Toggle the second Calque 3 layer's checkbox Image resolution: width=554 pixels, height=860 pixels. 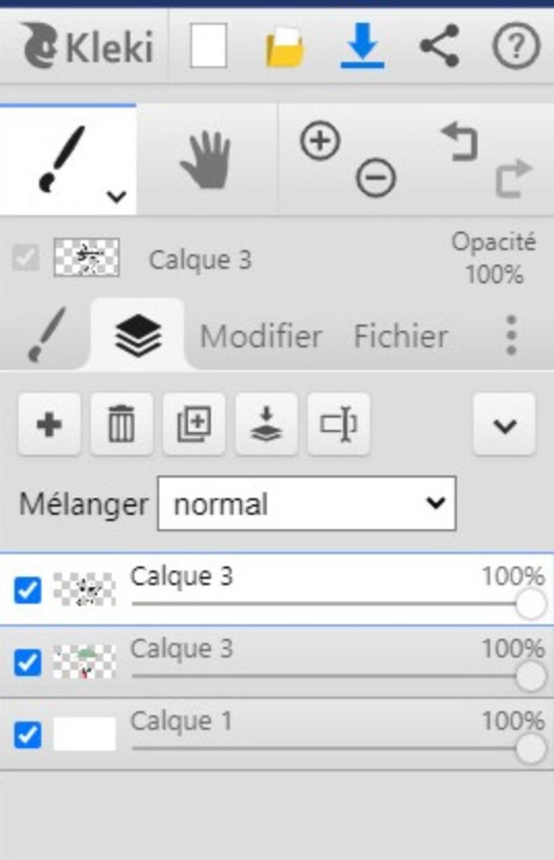(28, 662)
